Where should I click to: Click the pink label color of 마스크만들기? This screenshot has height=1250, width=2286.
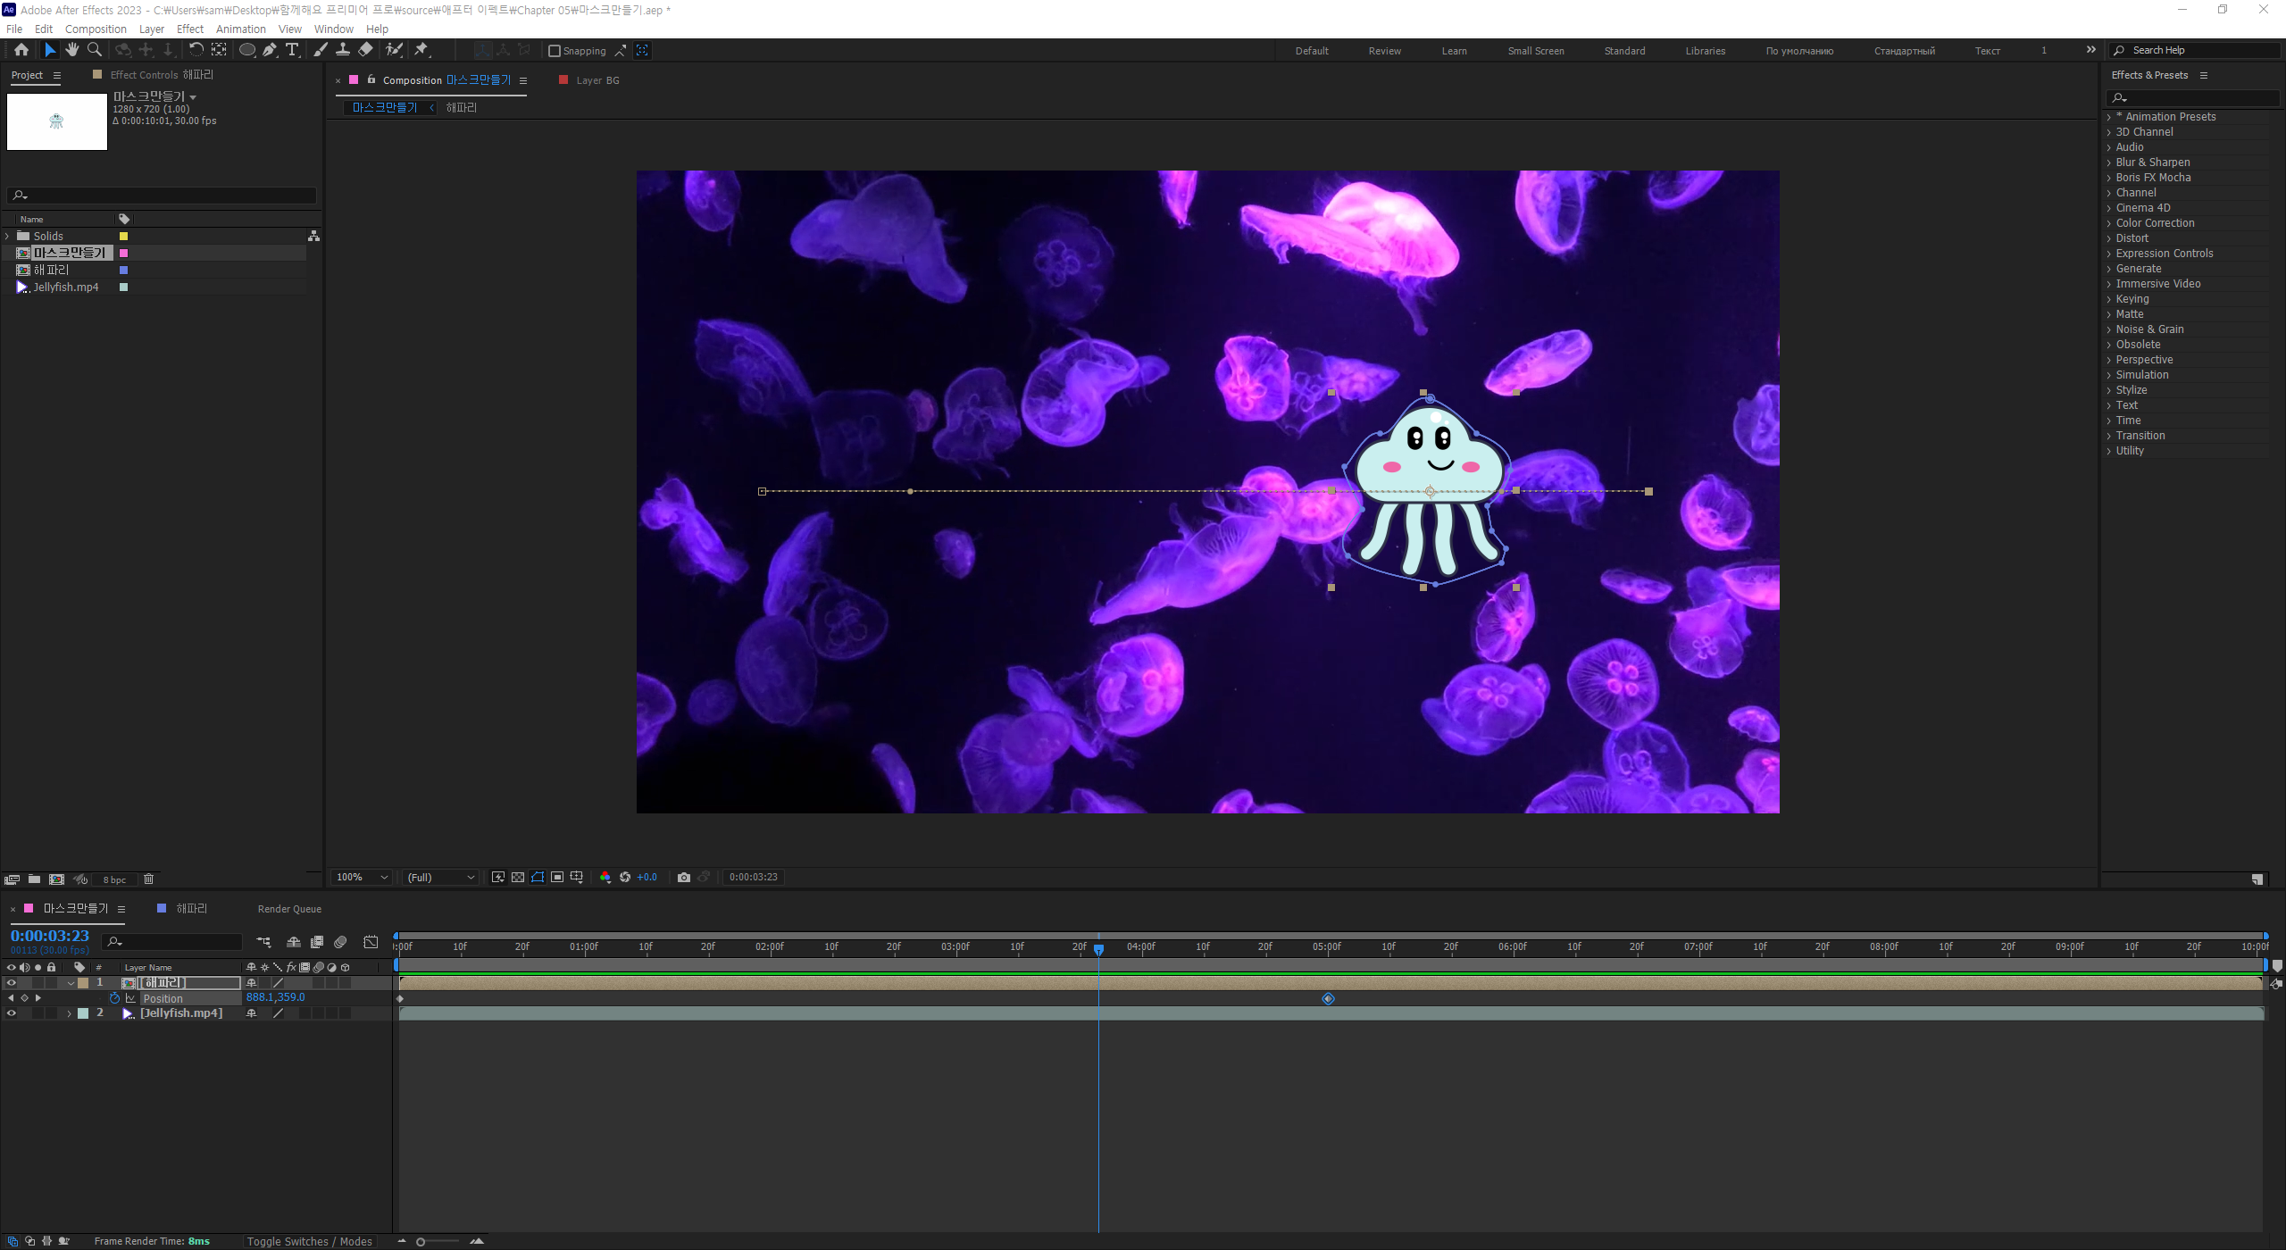(124, 254)
